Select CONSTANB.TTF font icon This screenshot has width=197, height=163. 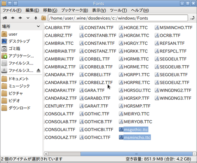coord(82,35)
